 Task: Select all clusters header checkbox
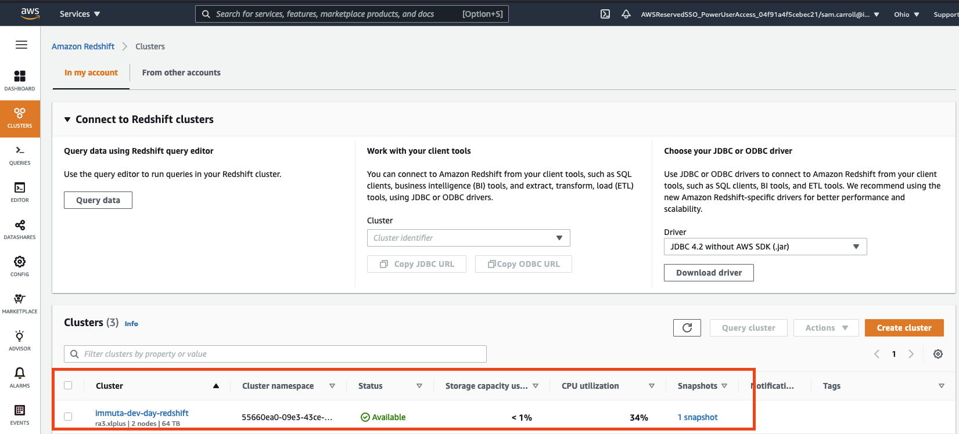68,385
